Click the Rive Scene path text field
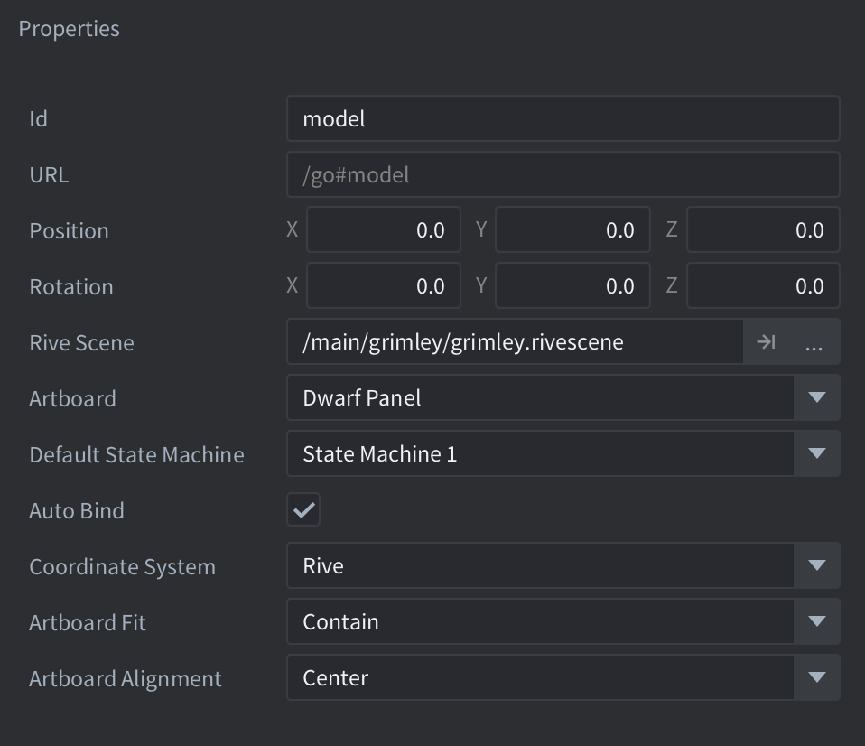This screenshot has width=865, height=746. [x=515, y=342]
